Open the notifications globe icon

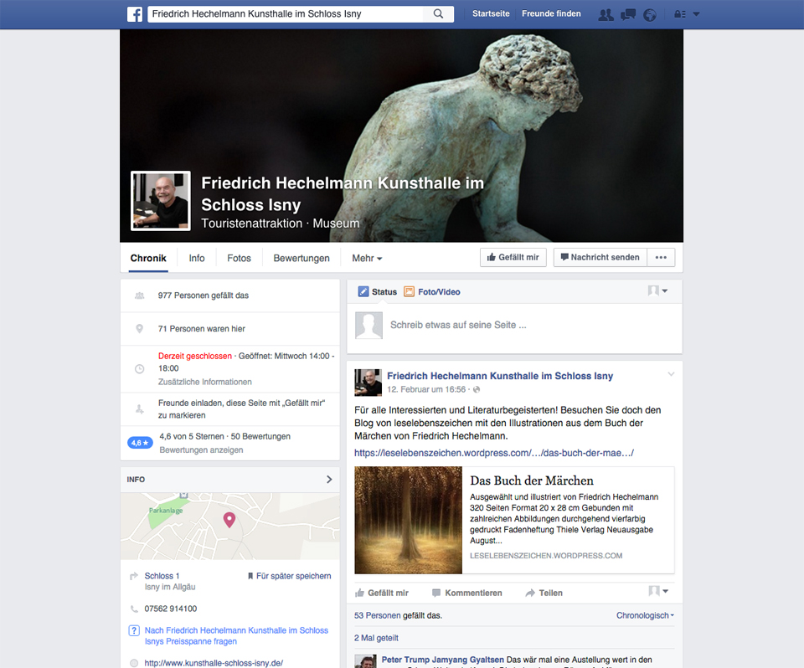[x=650, y=15]
